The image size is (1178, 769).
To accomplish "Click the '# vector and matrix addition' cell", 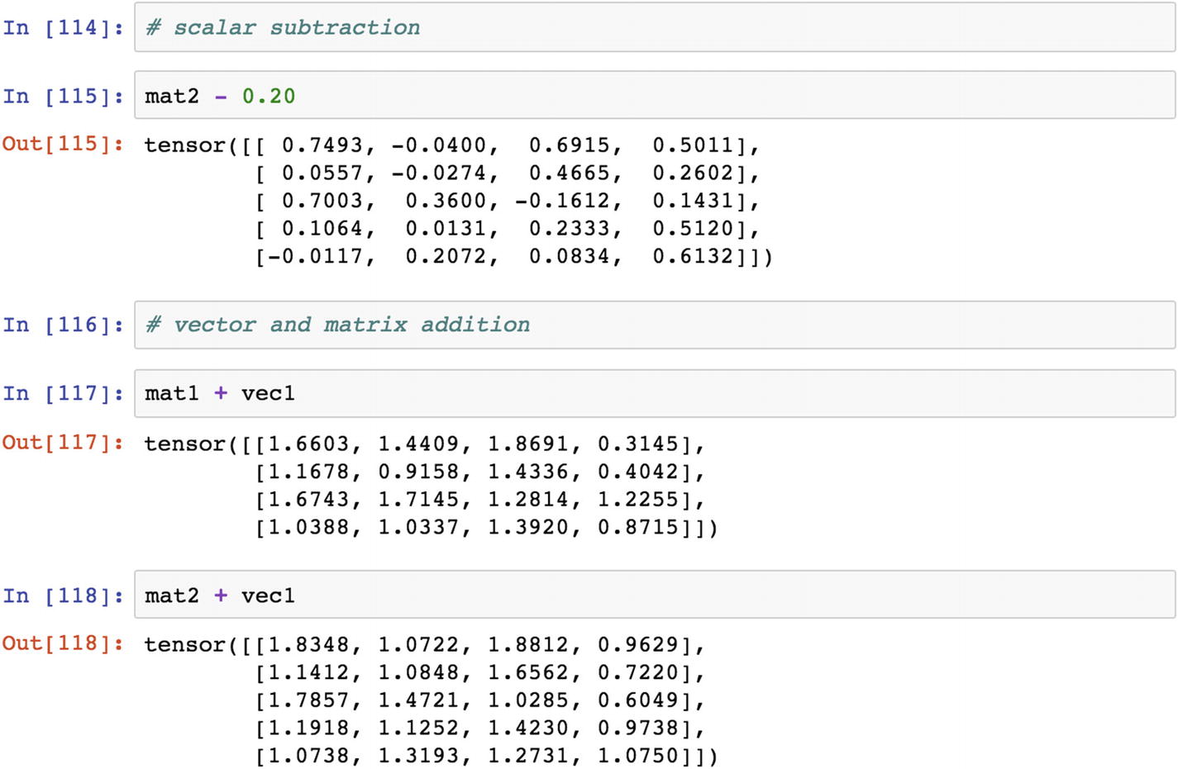I will coord(655,325).
